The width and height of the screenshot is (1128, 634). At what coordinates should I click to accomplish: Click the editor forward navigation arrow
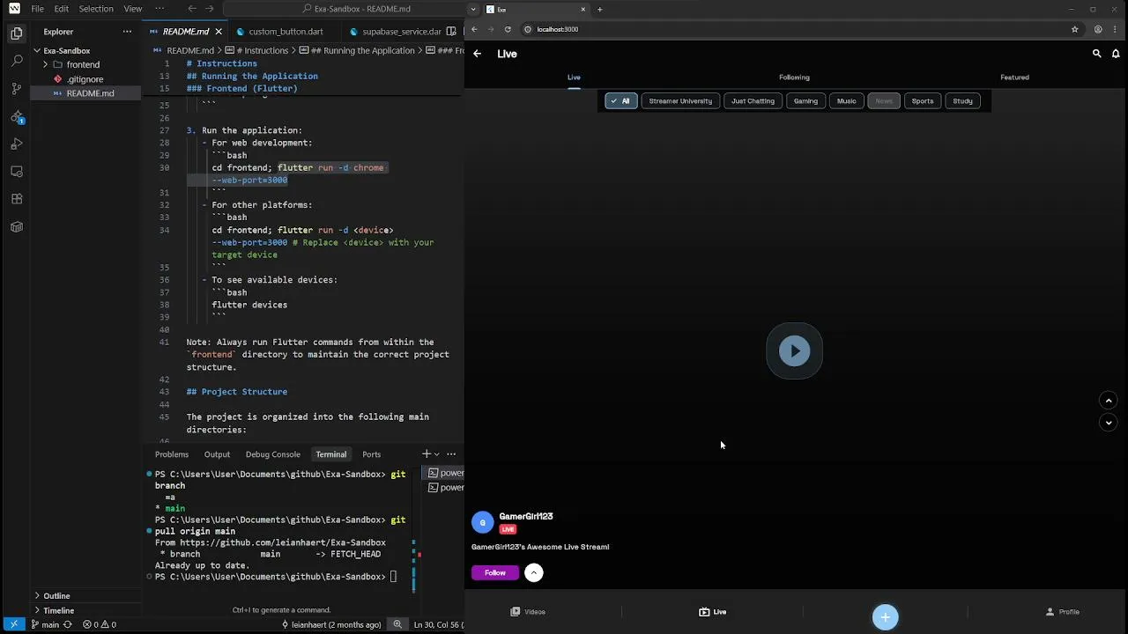(210, 9)
